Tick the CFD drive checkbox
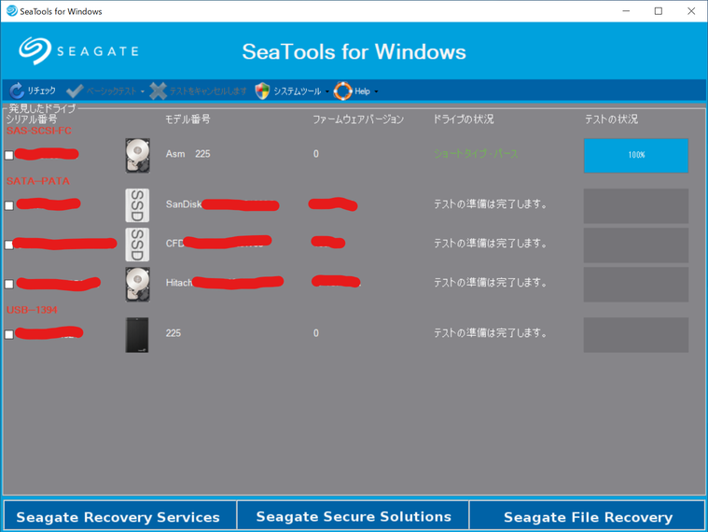Viewport: 708px width, 532px height. pos(9,245)
